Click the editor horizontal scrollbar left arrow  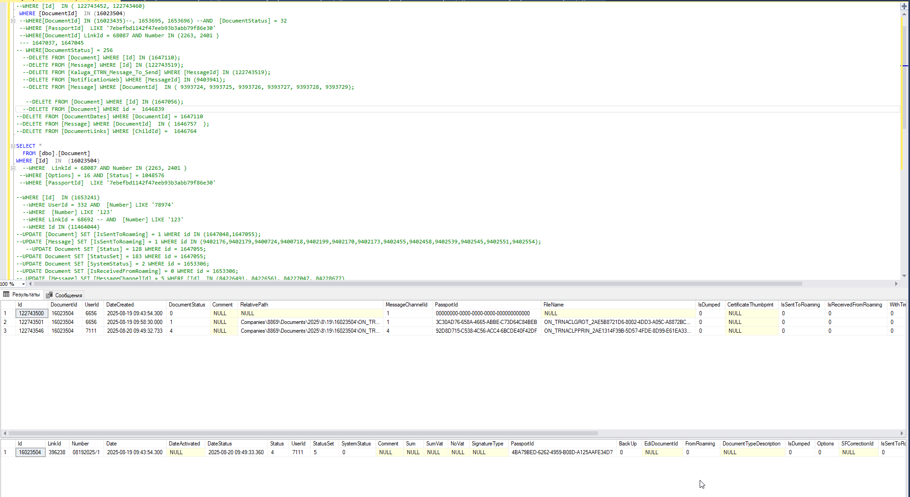[x=30, y=284]
